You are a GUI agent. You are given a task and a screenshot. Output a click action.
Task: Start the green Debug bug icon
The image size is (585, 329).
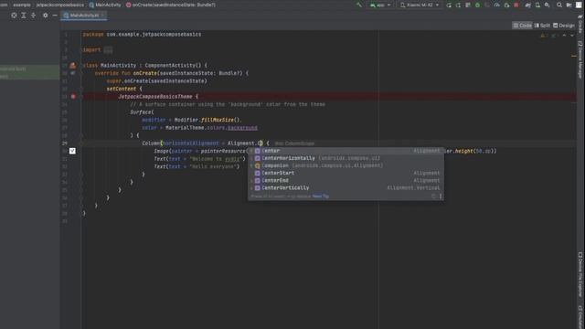[x=477, y=5]
